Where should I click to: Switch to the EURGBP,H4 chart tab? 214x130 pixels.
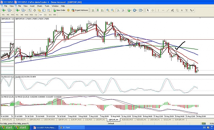click(x=180, y=120)
